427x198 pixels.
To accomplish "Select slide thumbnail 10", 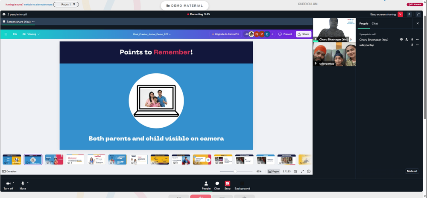I will [x=202, y=159].
